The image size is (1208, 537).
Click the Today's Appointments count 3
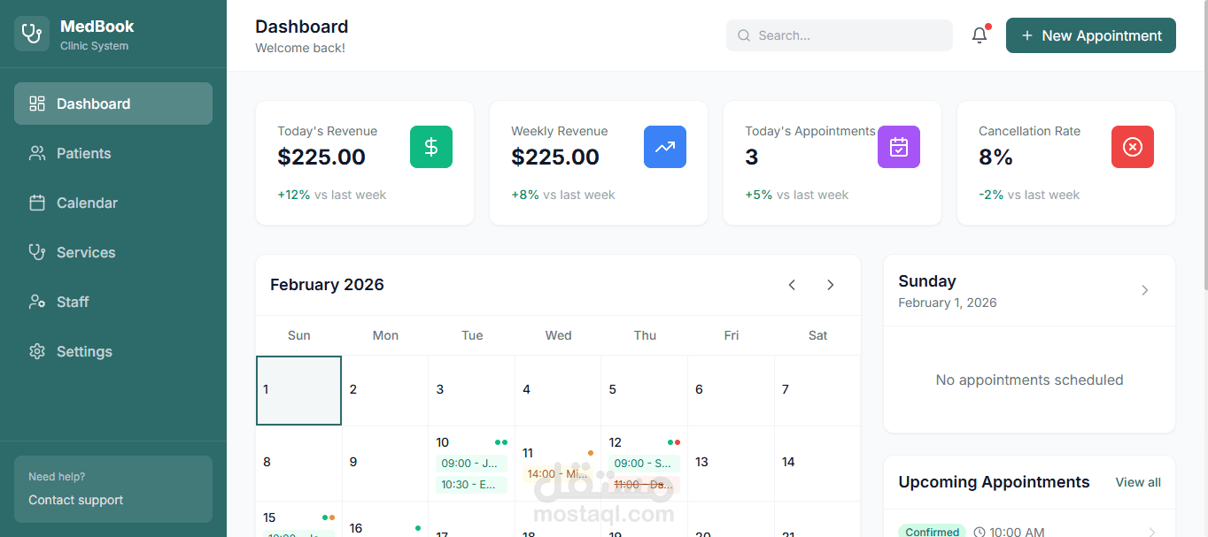coord(752,157)
